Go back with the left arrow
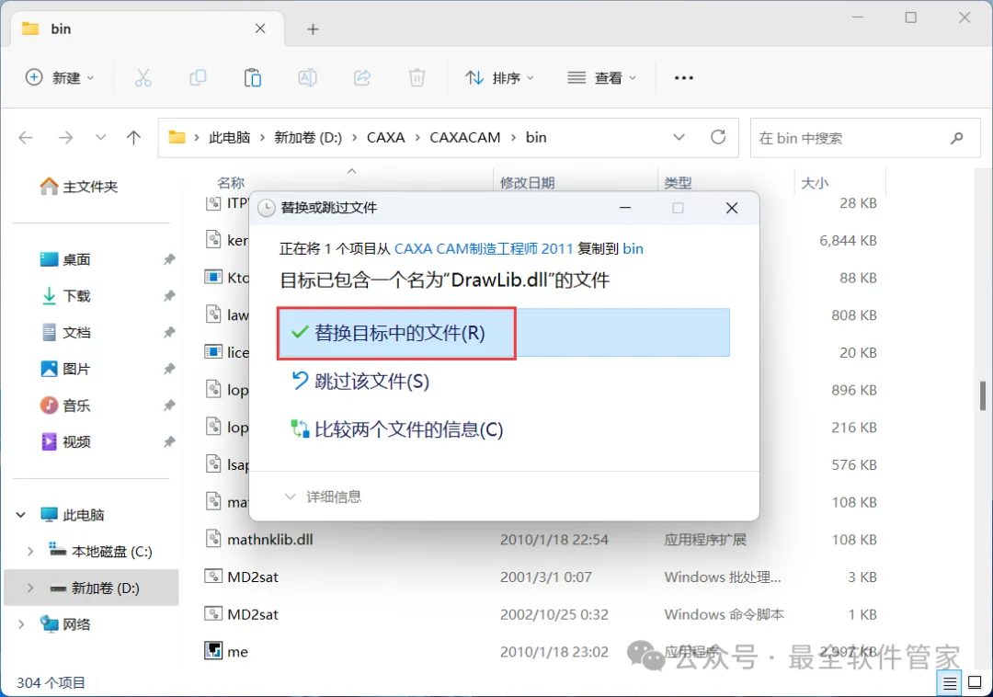 click(x=26, y=137)
